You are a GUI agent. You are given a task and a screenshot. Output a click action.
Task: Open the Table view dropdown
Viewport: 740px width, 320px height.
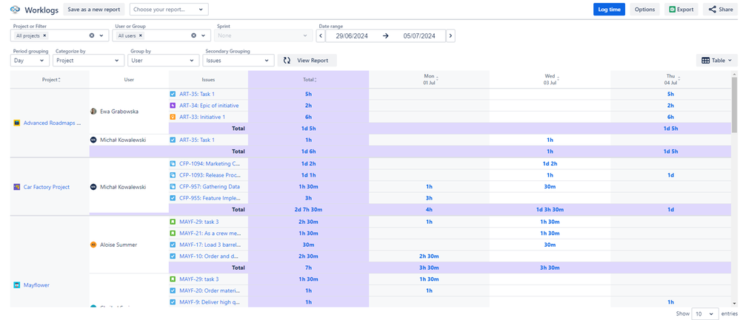click(x=716, y=61)
